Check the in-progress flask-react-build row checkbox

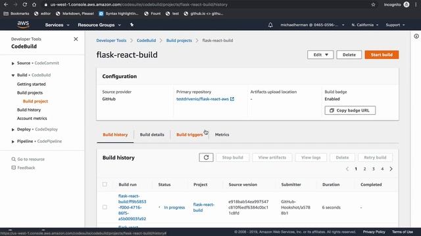coord(105,207)
